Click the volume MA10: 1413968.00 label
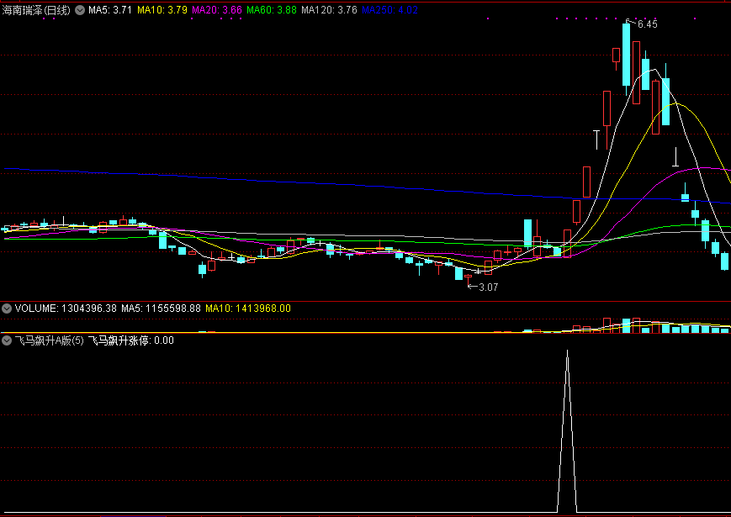 pos(248,309)
